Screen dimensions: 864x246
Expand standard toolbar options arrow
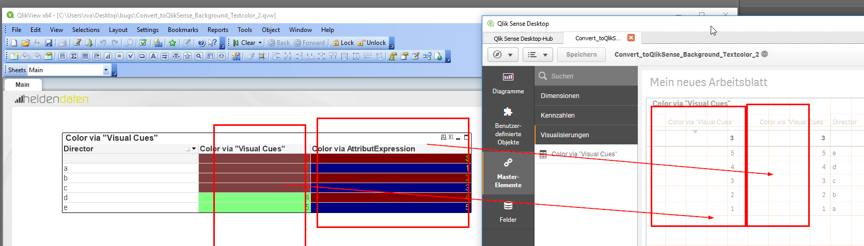(x=223, y=43)
